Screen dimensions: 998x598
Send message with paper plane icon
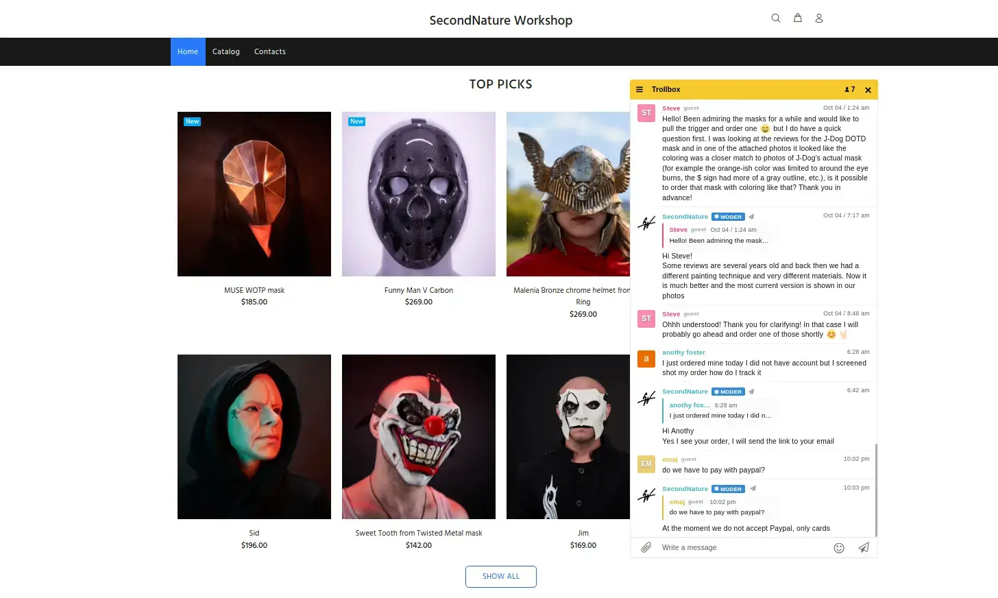point(864,547)
